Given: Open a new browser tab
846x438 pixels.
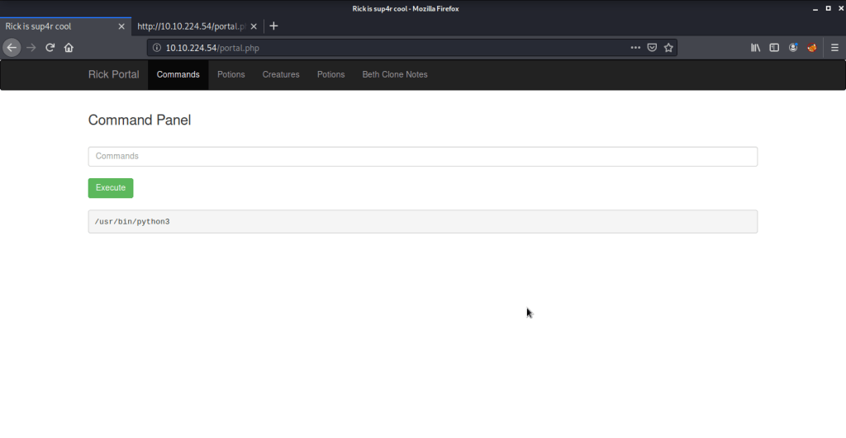Looking at the screenshot, I should pyautogui.click(x=274, y=26).
